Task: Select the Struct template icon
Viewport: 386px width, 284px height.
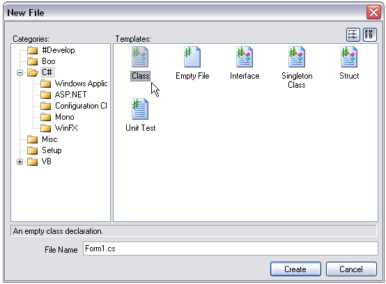Action: click(x=349, y=57)
